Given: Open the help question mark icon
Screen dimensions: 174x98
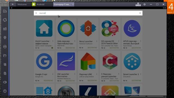Looking at the screenshot, I should pyautogui.click(x=5, y=91).
